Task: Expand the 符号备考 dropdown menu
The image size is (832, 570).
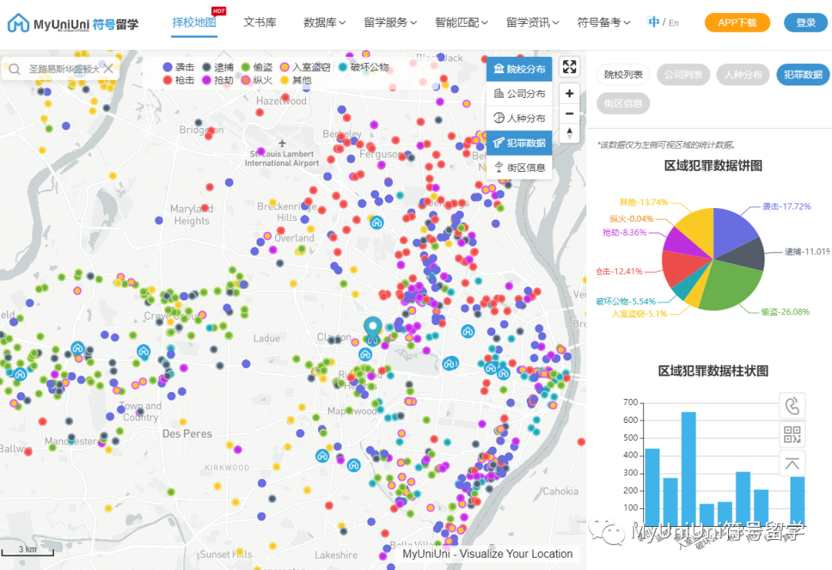Action: click(603, 23)
